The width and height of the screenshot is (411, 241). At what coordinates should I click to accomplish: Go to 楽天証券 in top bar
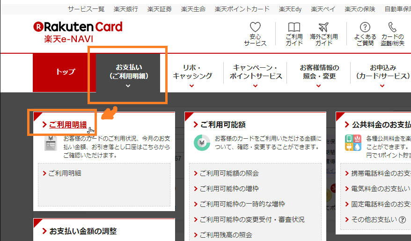coord(160,9)
